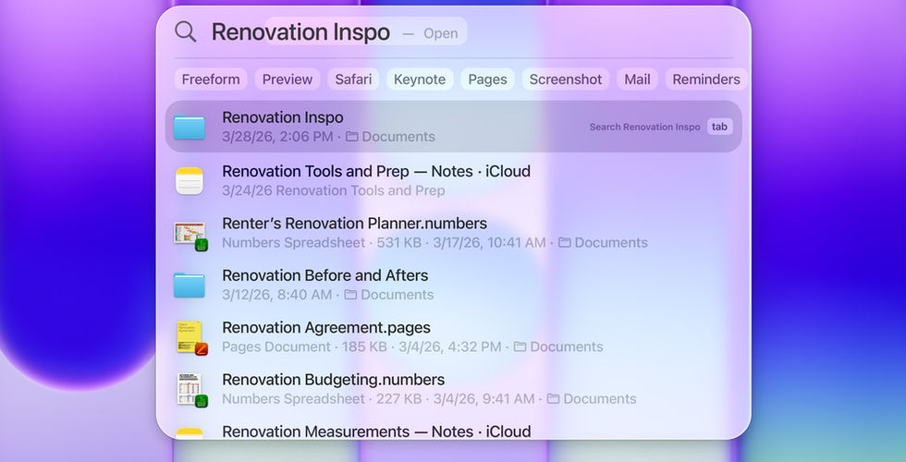
Task: Open 'Renter's Renovation Planner.numbers' result
Action: 354,223
